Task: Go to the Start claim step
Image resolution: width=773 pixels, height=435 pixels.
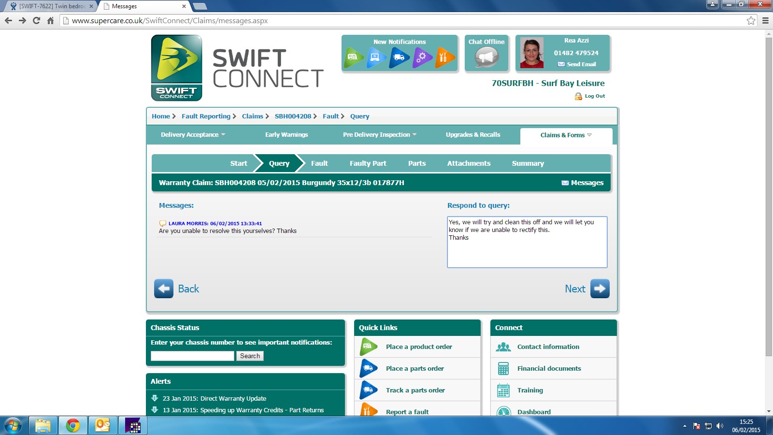Action: click(x=239, y=163)
